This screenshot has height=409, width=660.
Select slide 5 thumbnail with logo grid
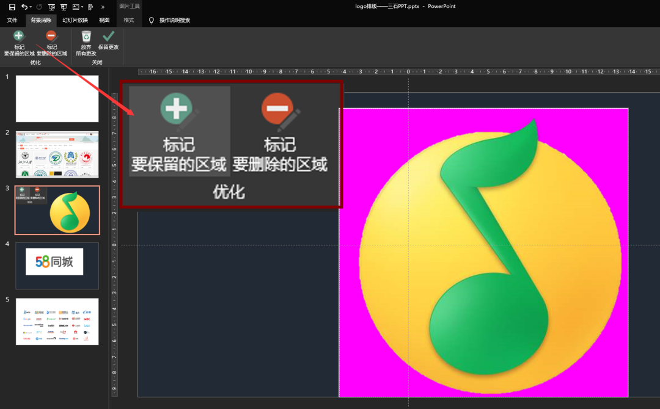click(57, 322)
